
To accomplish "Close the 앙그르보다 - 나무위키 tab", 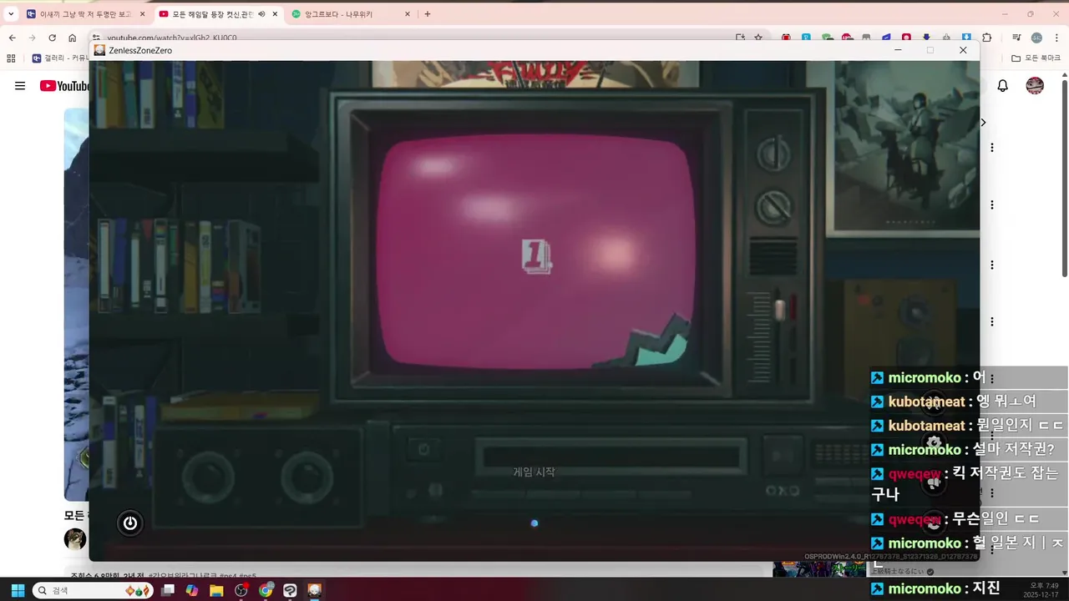I will (x=408, y=14).
